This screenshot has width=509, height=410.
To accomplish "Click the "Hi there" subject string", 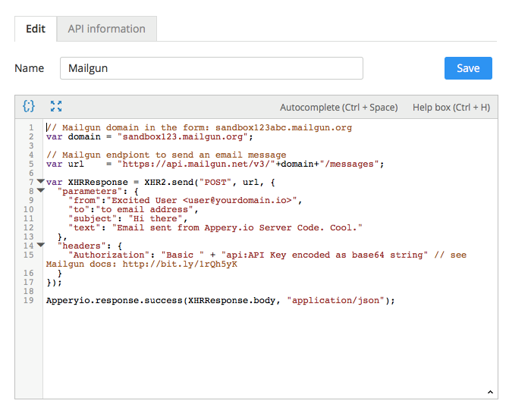I will point(156,218).
